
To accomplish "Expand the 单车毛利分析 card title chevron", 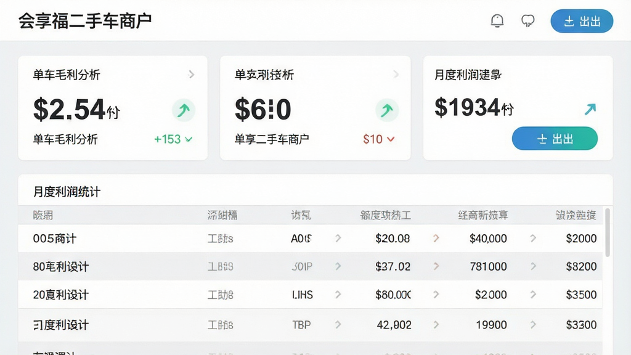I will [x=192, y=75].
